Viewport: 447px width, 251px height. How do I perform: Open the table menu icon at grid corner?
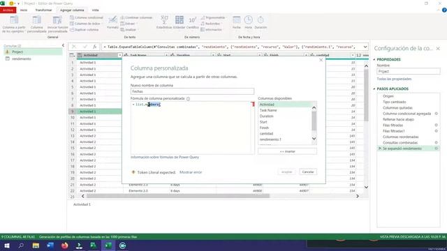(72, 55)
